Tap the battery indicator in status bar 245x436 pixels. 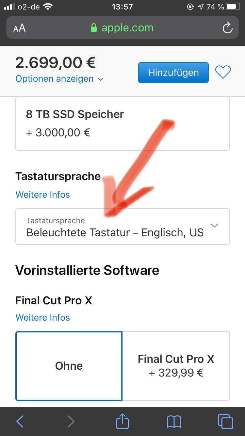(233, 7)
